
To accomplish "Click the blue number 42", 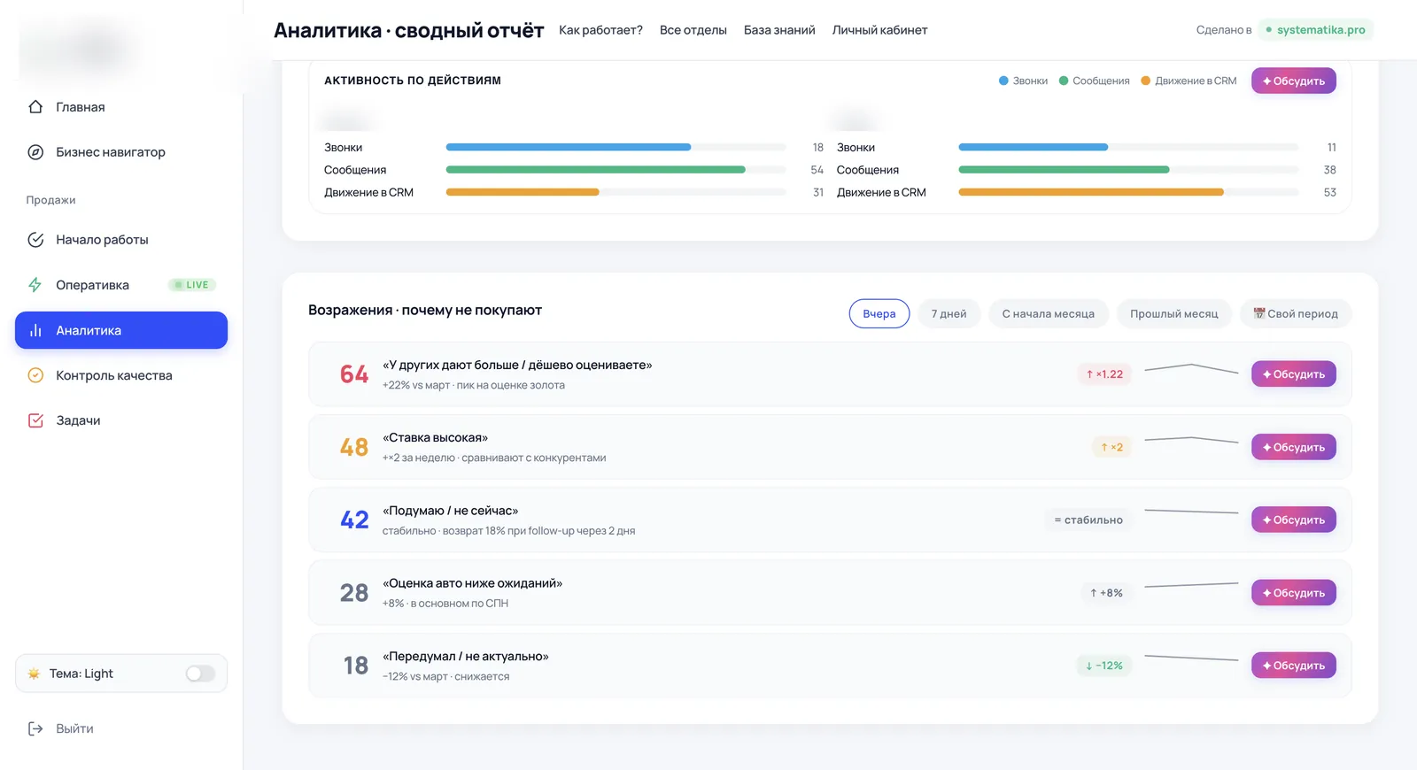I will [354, 520].
